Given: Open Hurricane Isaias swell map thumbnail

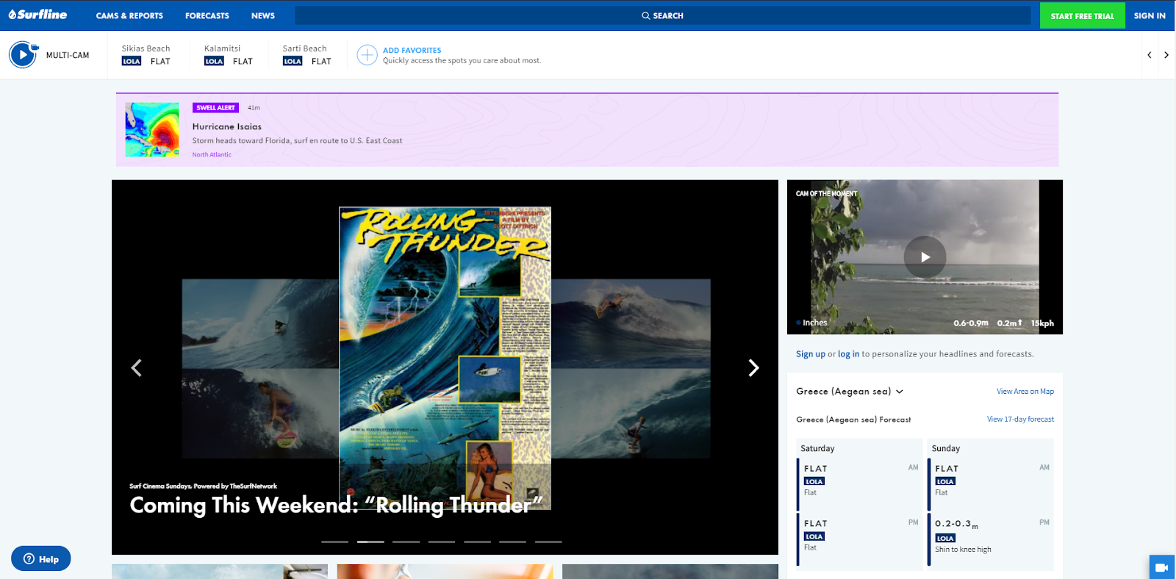Looking at the screenshot, I should [x=152, y=129].
